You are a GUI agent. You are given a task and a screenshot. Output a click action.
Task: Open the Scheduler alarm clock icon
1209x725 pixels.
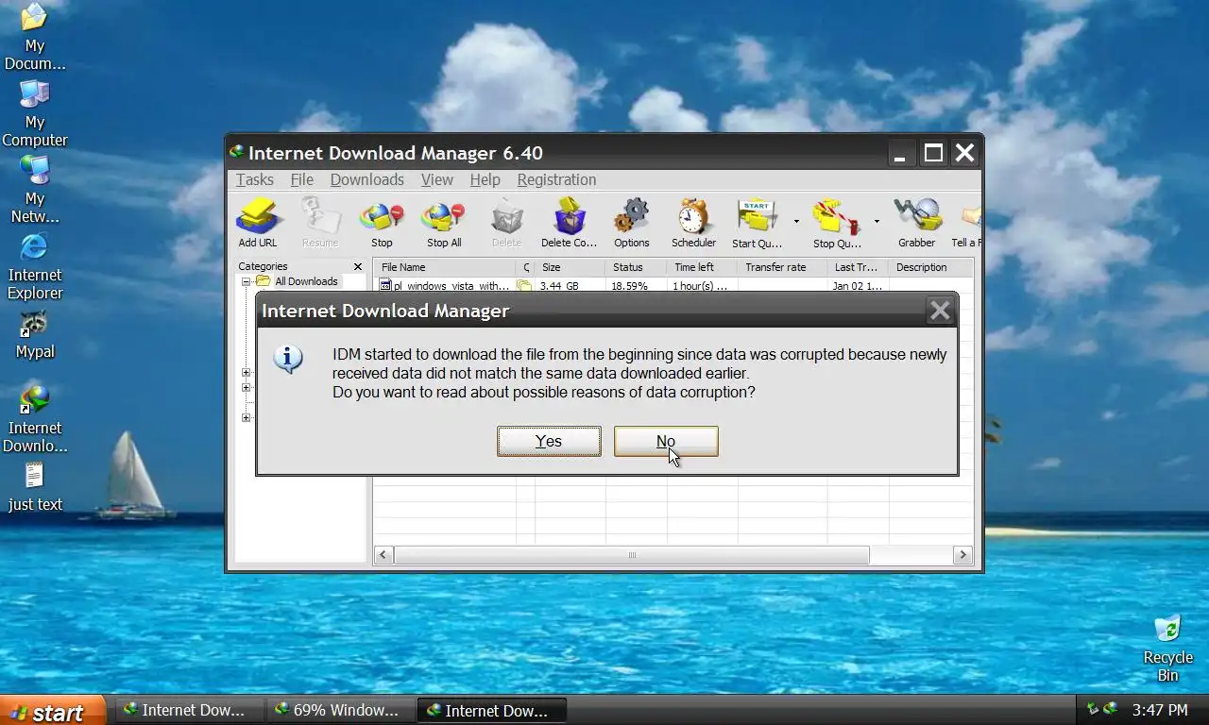[x=693, y=223]
